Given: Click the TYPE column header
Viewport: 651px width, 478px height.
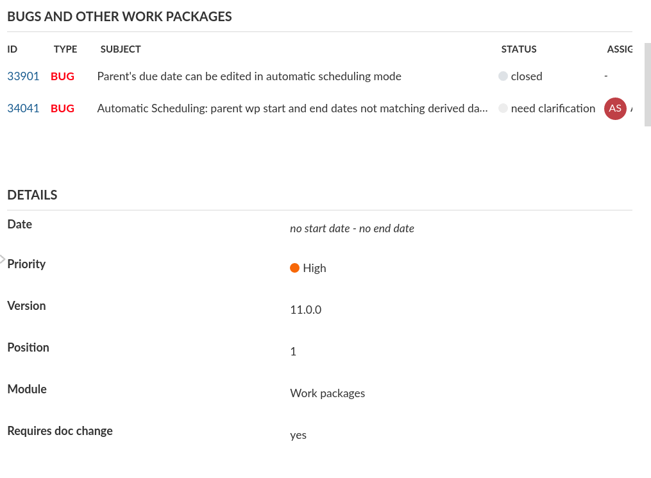Looking at the screenshot, I should [65, 49].
